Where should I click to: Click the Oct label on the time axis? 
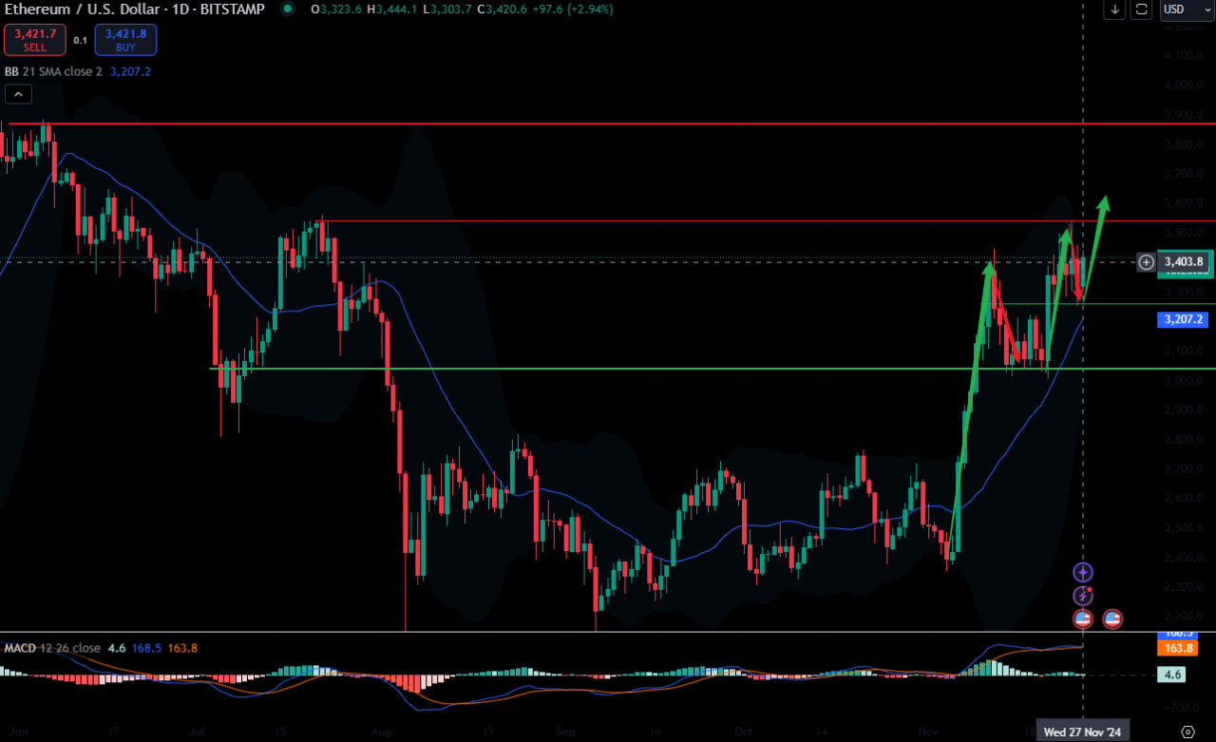(744, 732)
